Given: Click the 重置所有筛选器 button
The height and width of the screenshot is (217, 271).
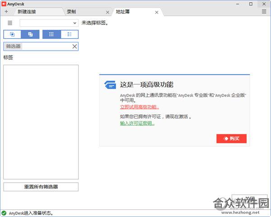Looking at the screenshot, I should point(41,187).
